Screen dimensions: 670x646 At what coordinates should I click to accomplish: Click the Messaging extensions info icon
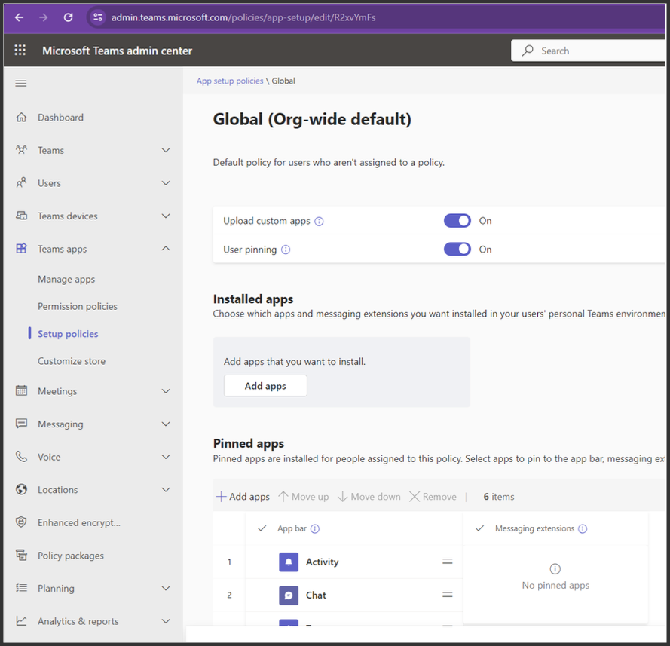click(x=583, y=529)
